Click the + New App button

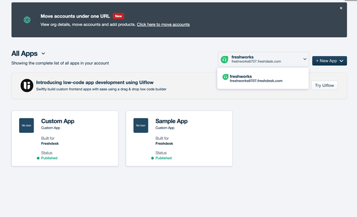tap(330, 61)
